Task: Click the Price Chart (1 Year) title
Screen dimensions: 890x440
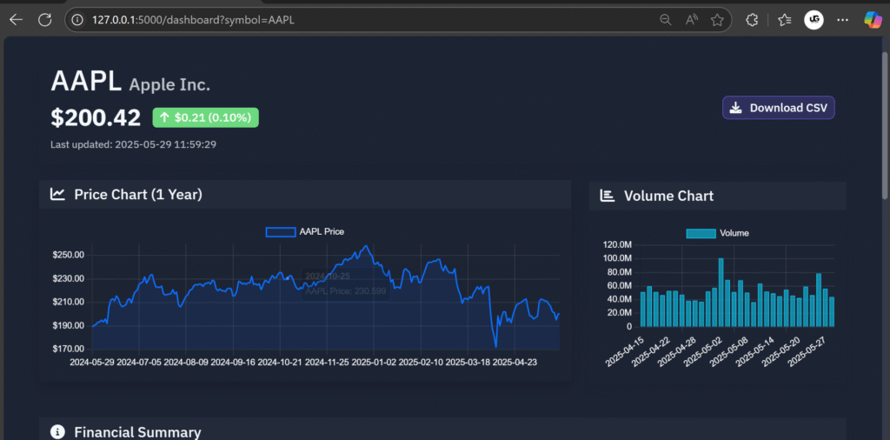Action: point(138,194)
